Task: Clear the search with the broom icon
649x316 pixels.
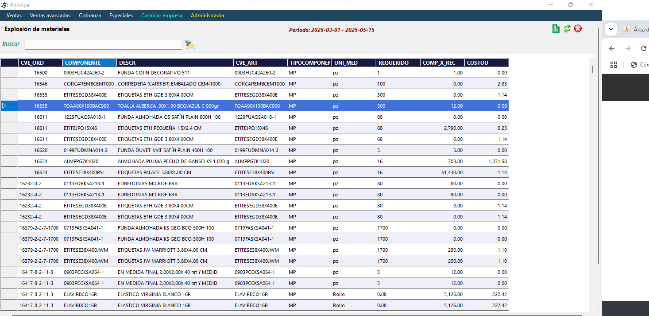Action: [190, 44]
